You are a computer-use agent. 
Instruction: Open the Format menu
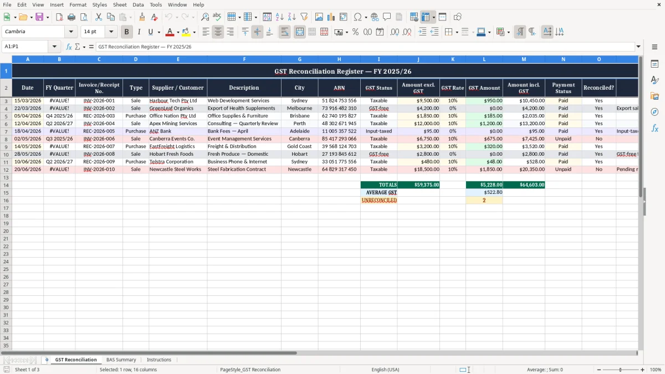point(78,4)
